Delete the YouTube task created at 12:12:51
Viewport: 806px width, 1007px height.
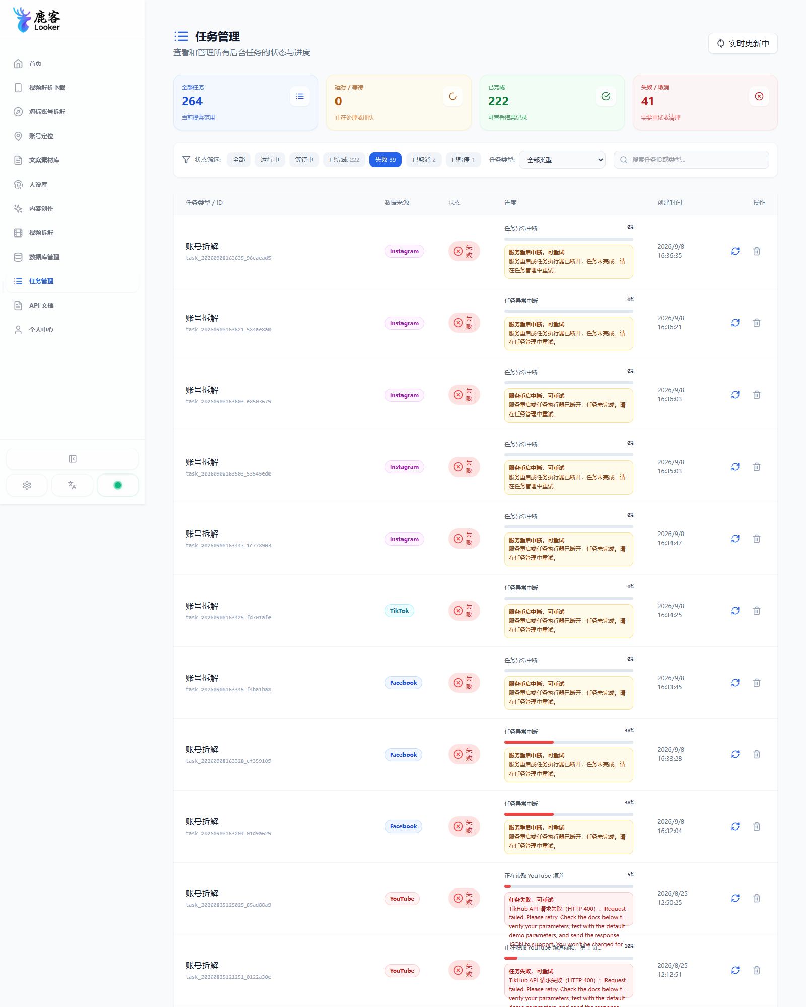point(757,970)
